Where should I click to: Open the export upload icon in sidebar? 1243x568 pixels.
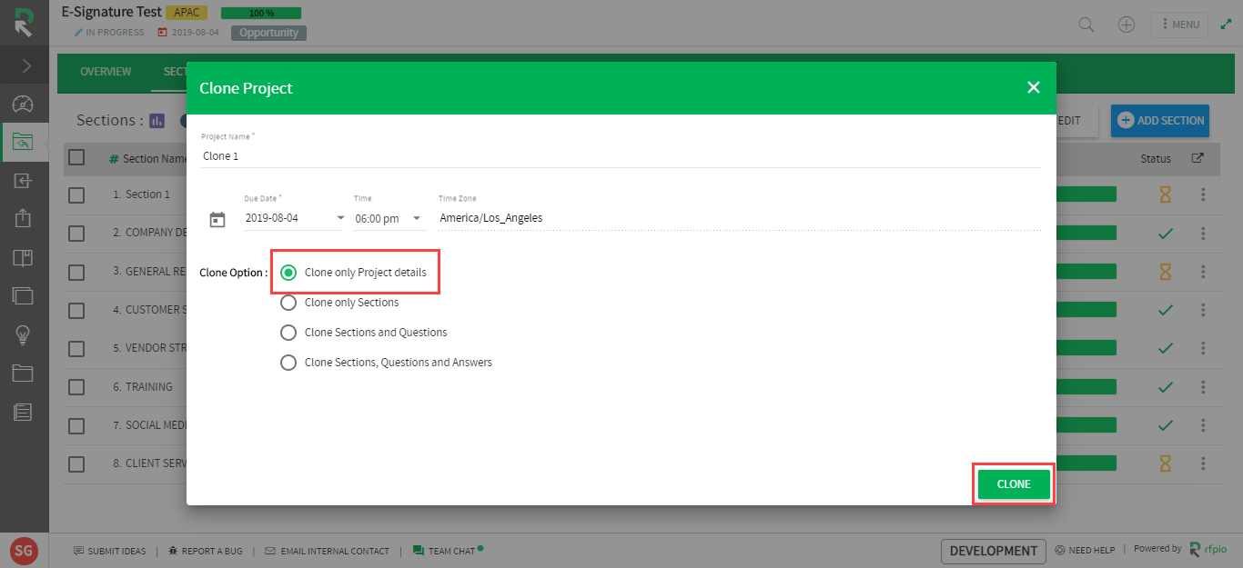click(x=24, y=219)
